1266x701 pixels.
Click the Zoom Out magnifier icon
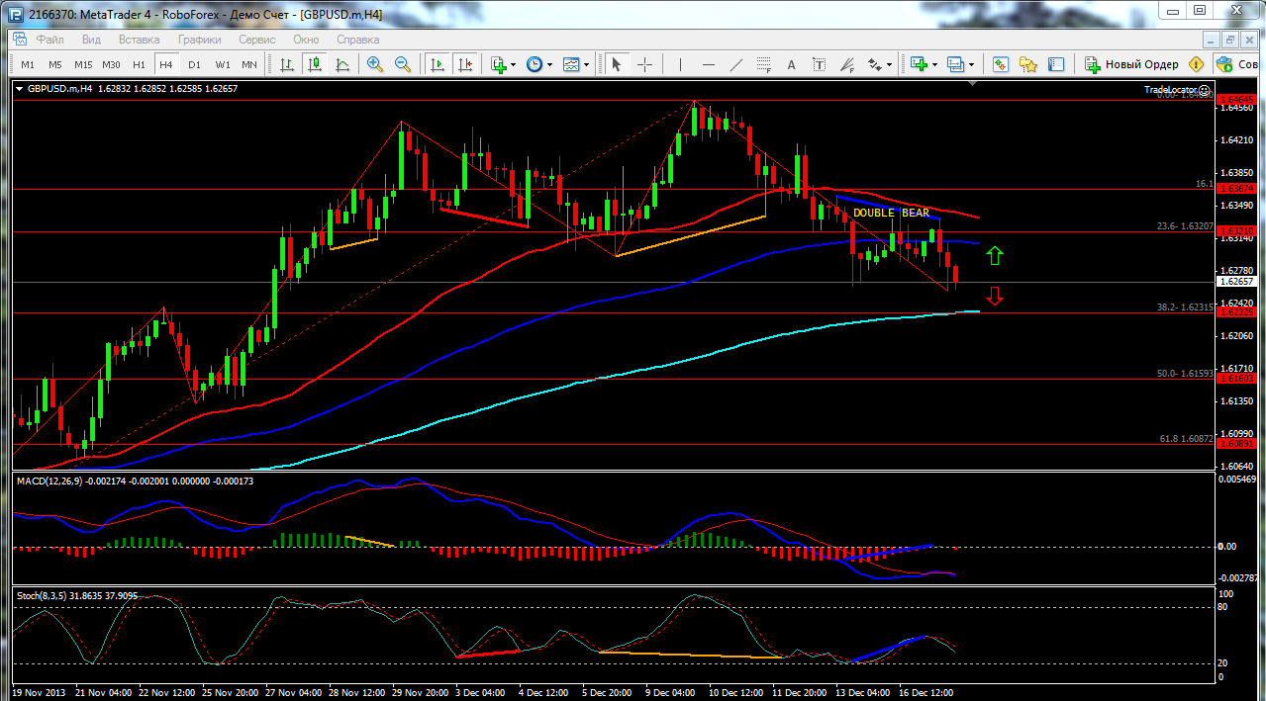(403, 64)
